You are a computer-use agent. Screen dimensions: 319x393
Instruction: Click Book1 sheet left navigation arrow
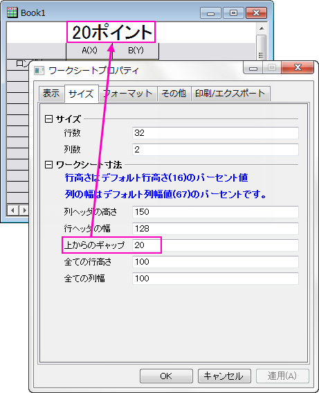[x=12, y=210]
